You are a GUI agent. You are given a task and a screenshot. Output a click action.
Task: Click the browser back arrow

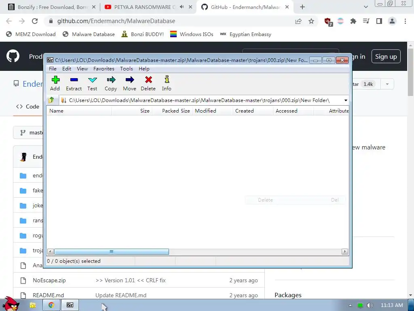click(x=9, y=21)
